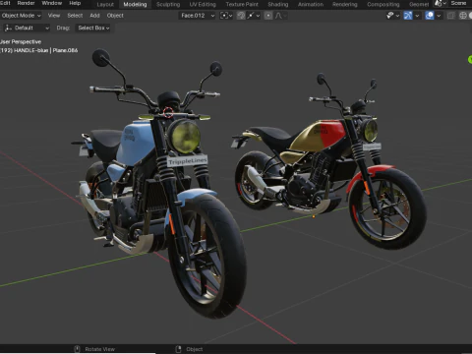Open the View menu

[54, 16]
